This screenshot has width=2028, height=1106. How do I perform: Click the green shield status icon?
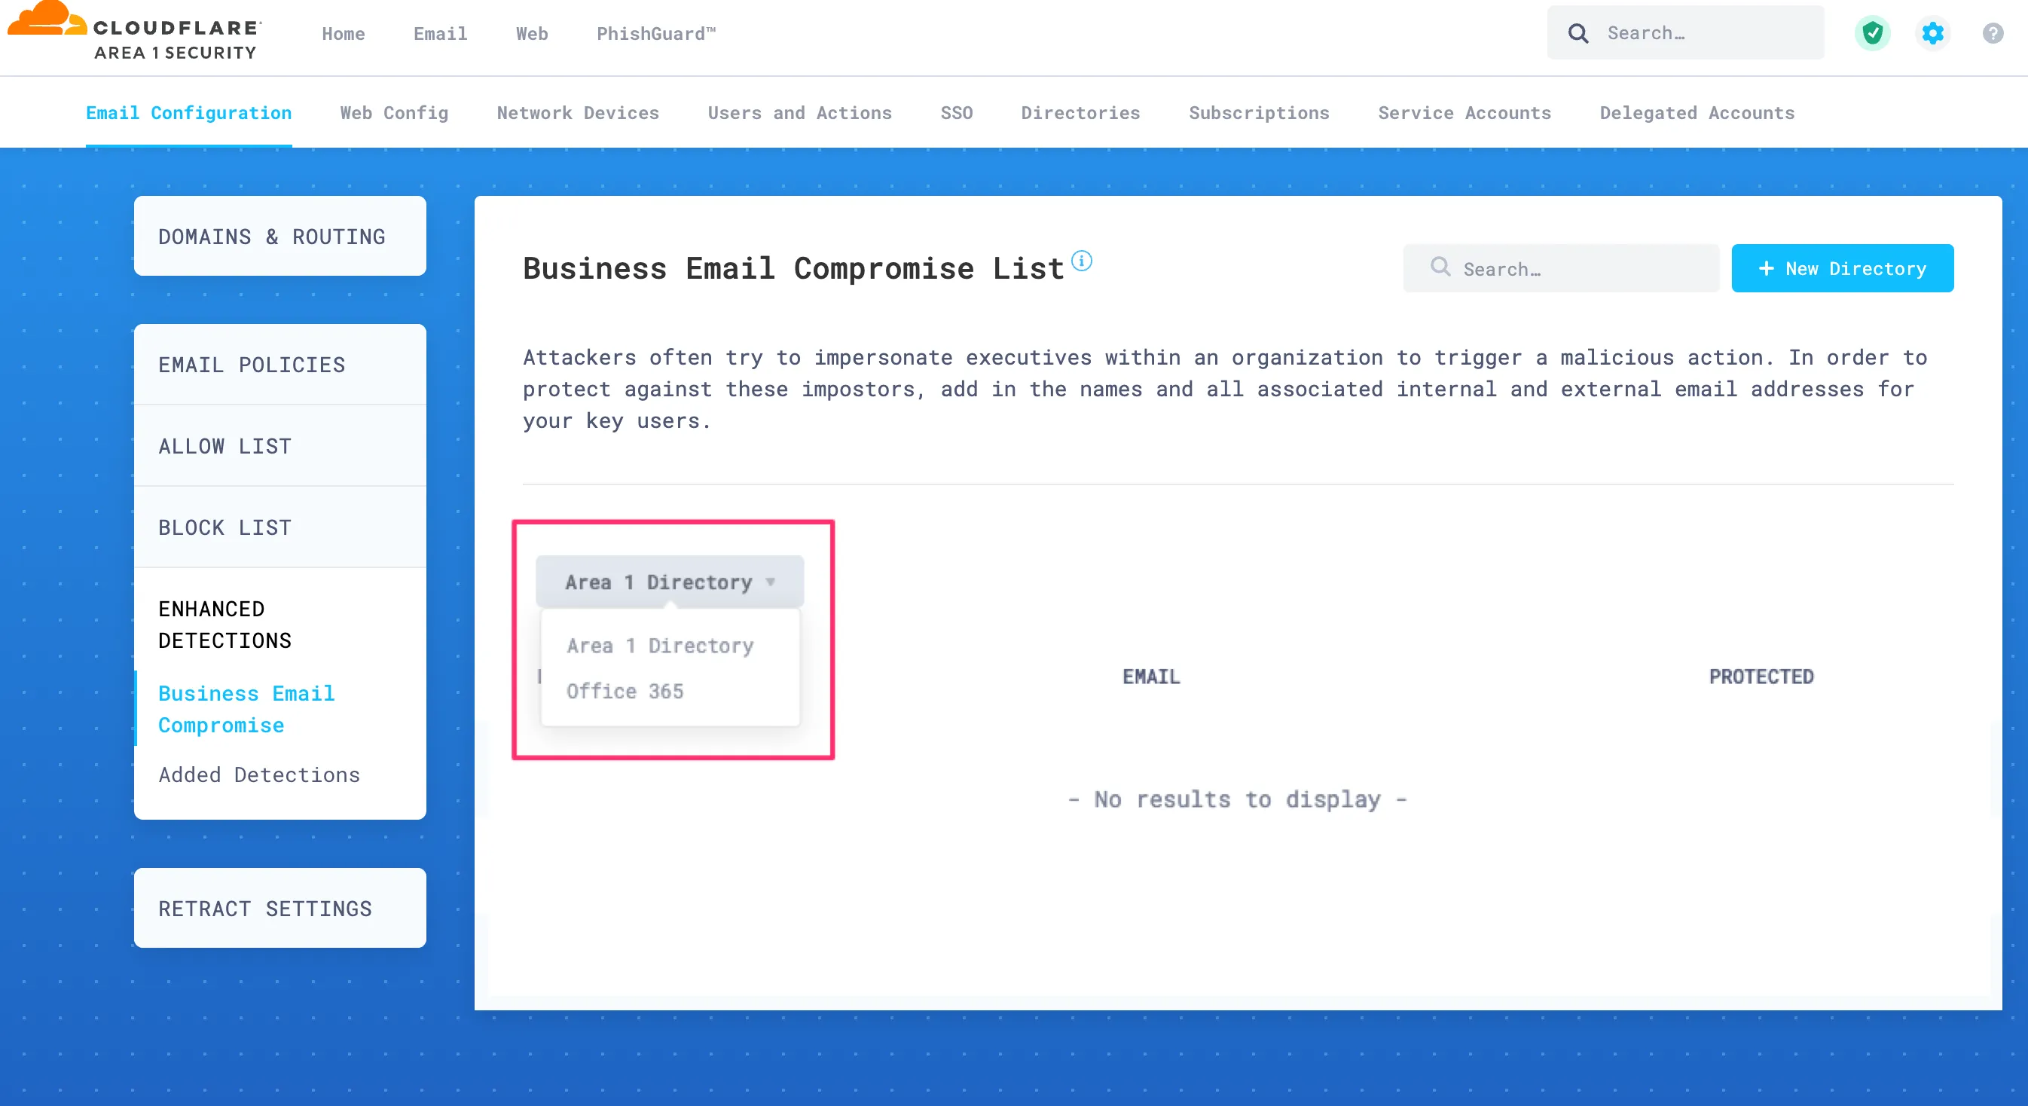coord(1873,32)
